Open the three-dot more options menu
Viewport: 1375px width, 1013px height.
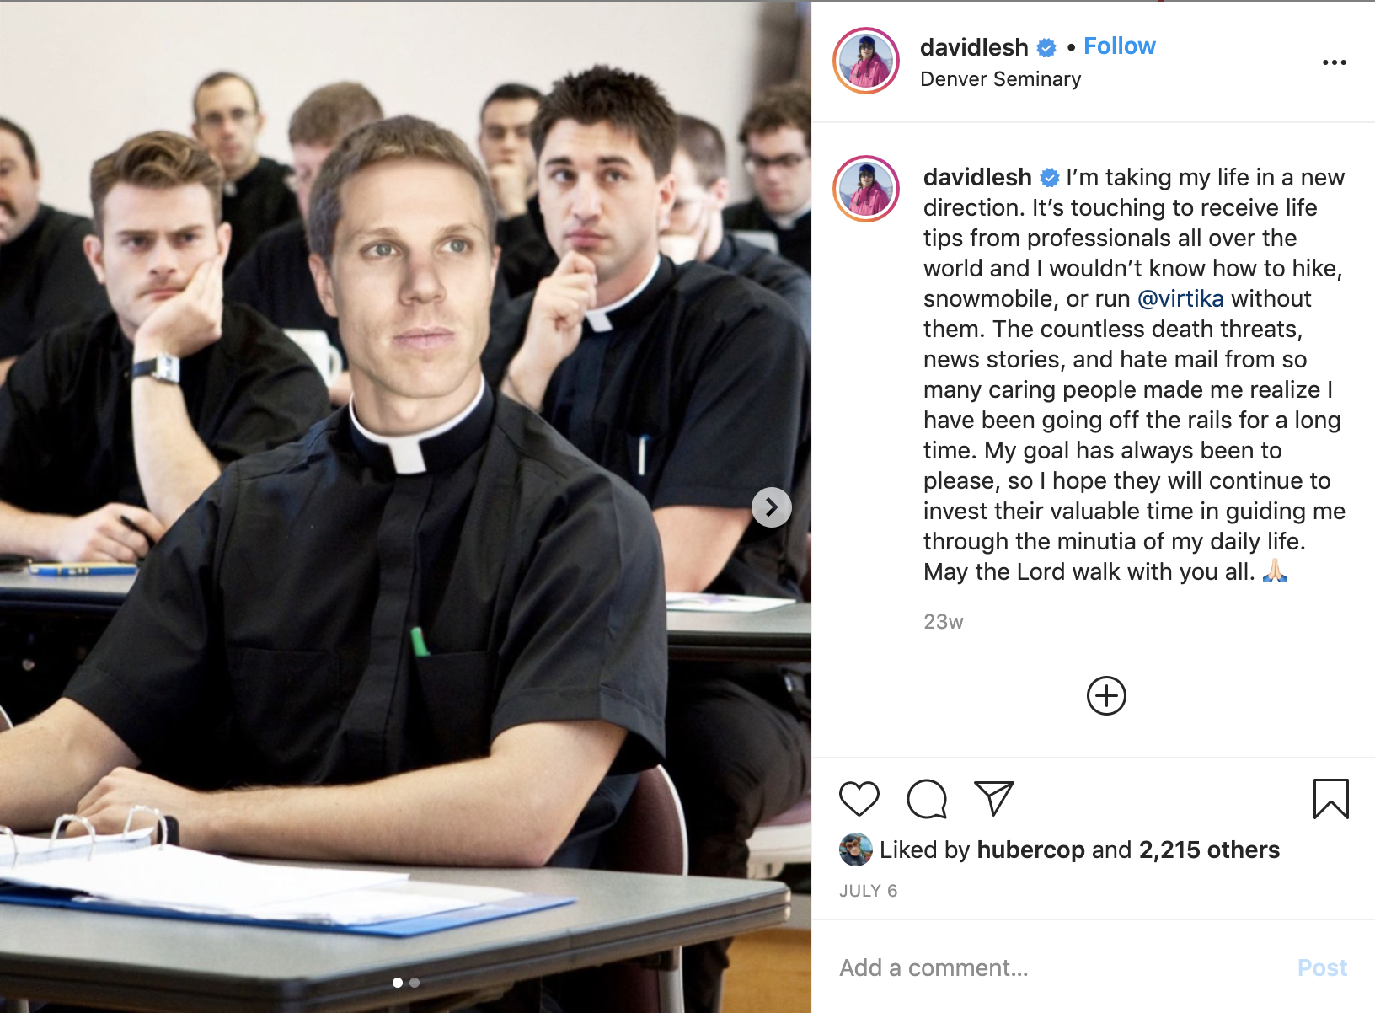(x=1334, y=62)
